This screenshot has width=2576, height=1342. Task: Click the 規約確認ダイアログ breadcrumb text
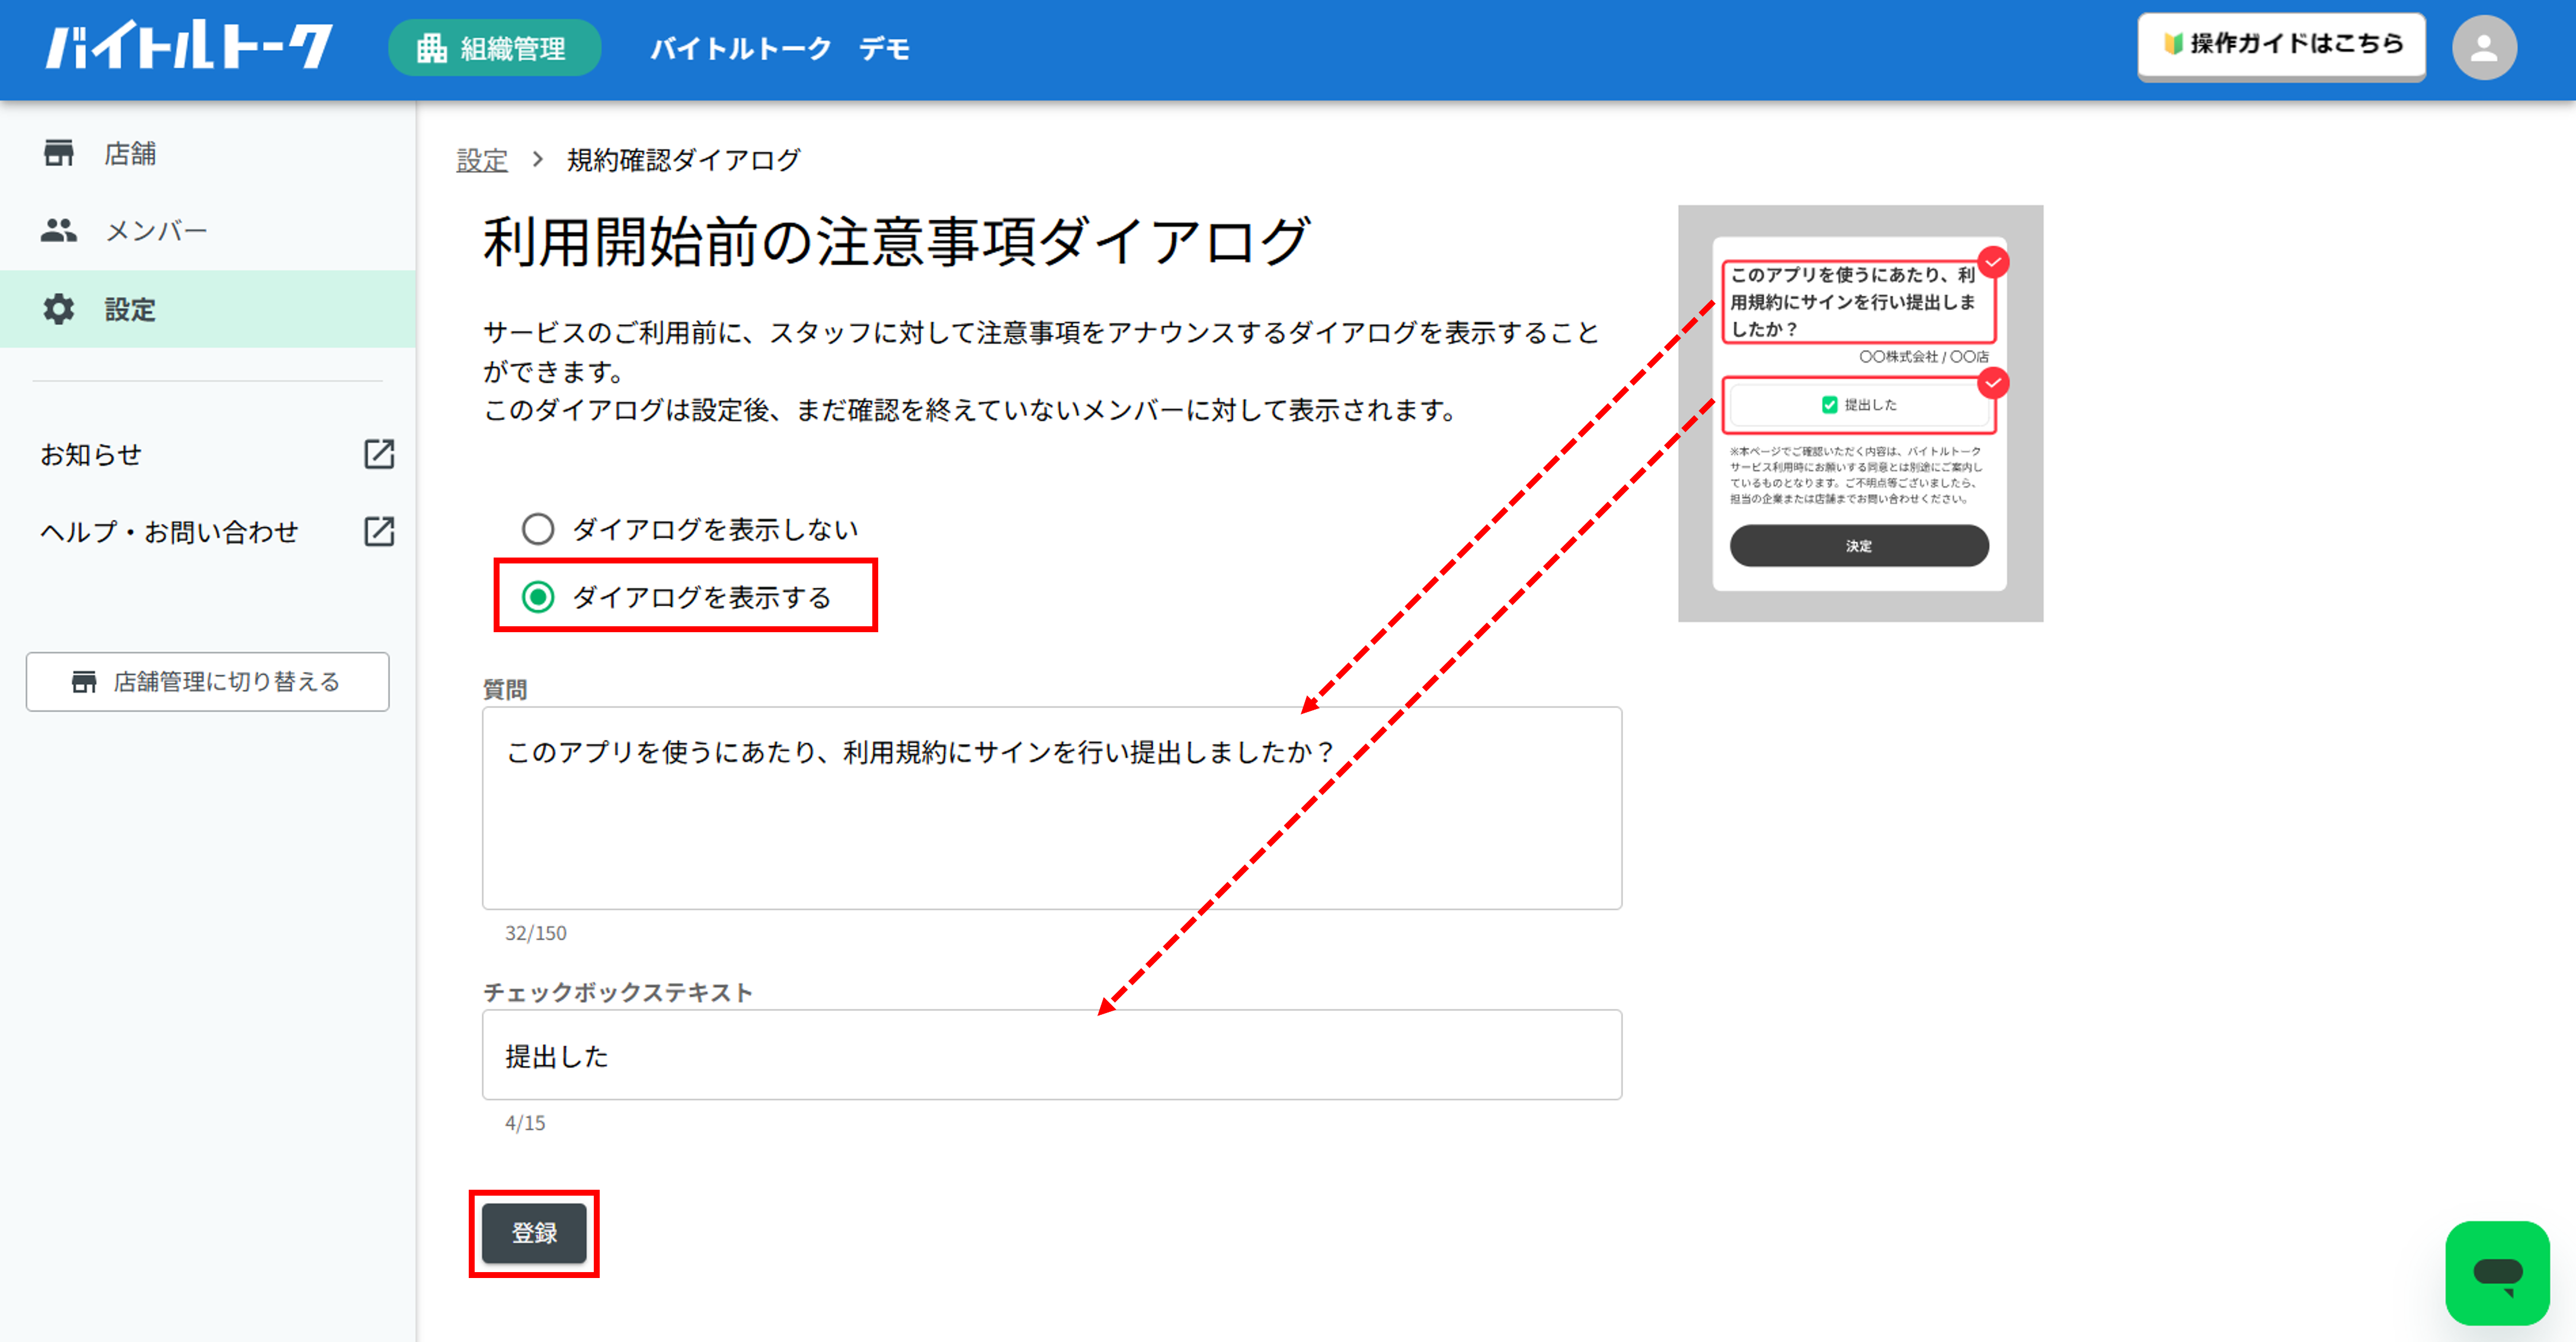coord(684,160)
